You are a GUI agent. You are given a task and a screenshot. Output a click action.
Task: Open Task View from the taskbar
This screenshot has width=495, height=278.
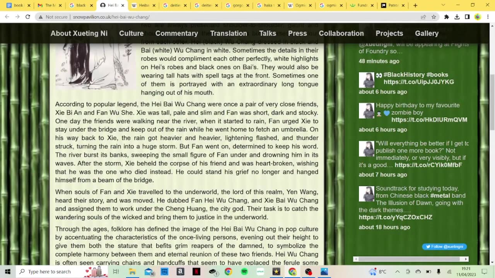116,271
